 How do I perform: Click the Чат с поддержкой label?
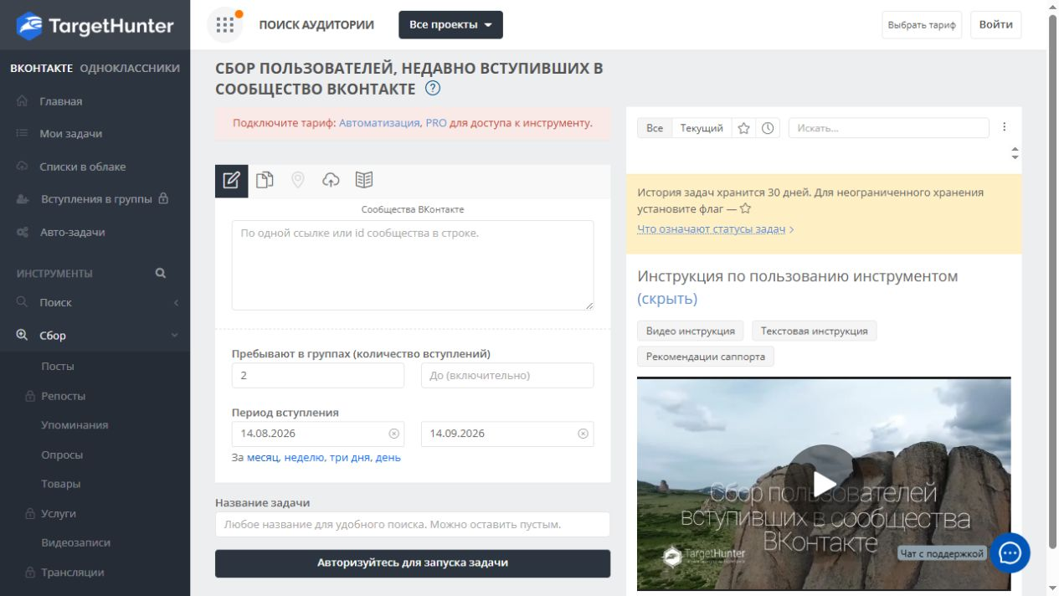[x=942, y=553]
